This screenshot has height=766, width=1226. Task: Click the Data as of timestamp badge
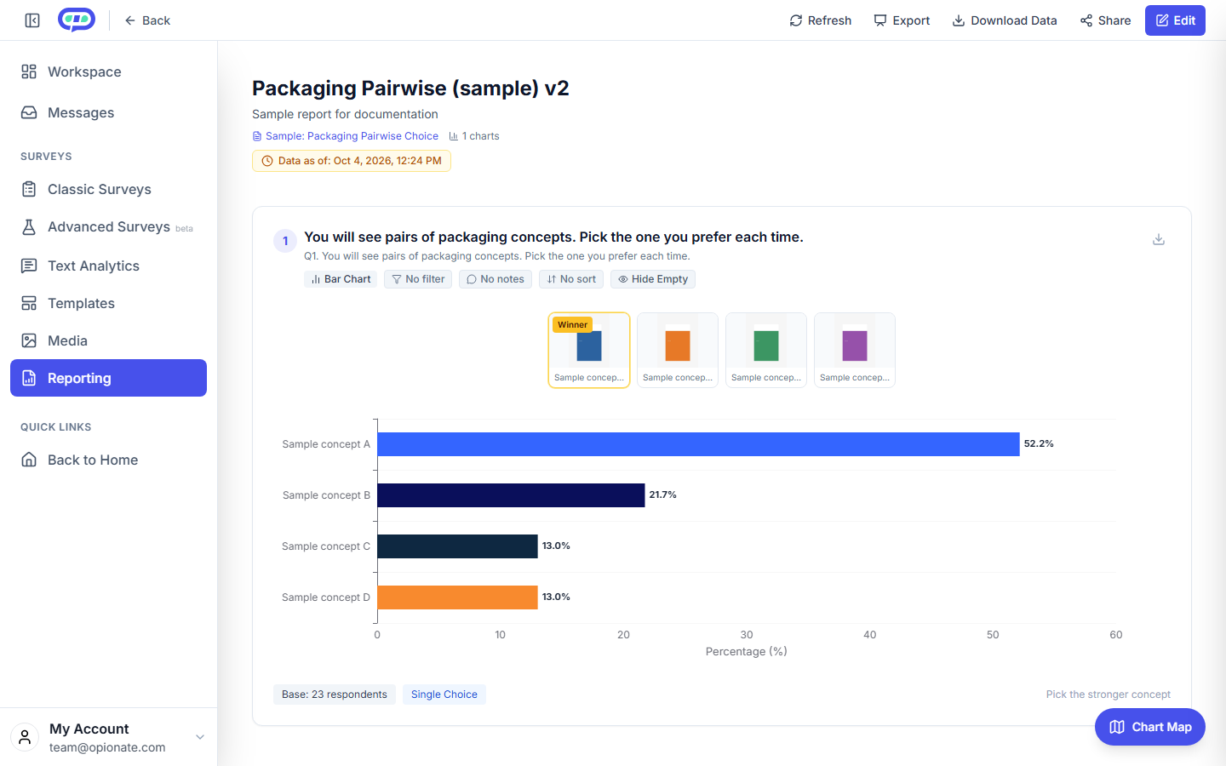pyautogui.click(x=352, y=161)
